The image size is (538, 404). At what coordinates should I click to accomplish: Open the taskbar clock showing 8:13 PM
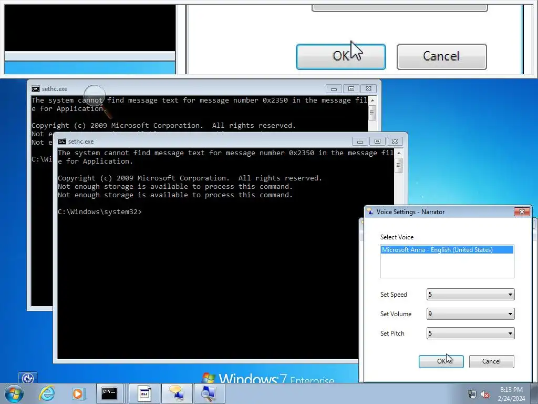[512, 394]
